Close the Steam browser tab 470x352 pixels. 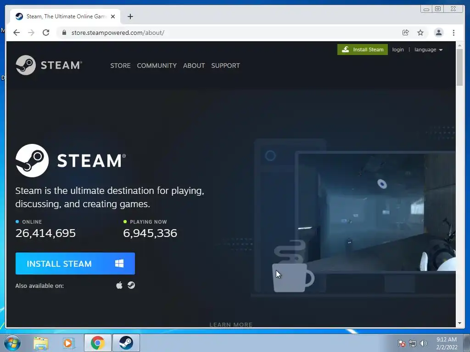(113, 16)
